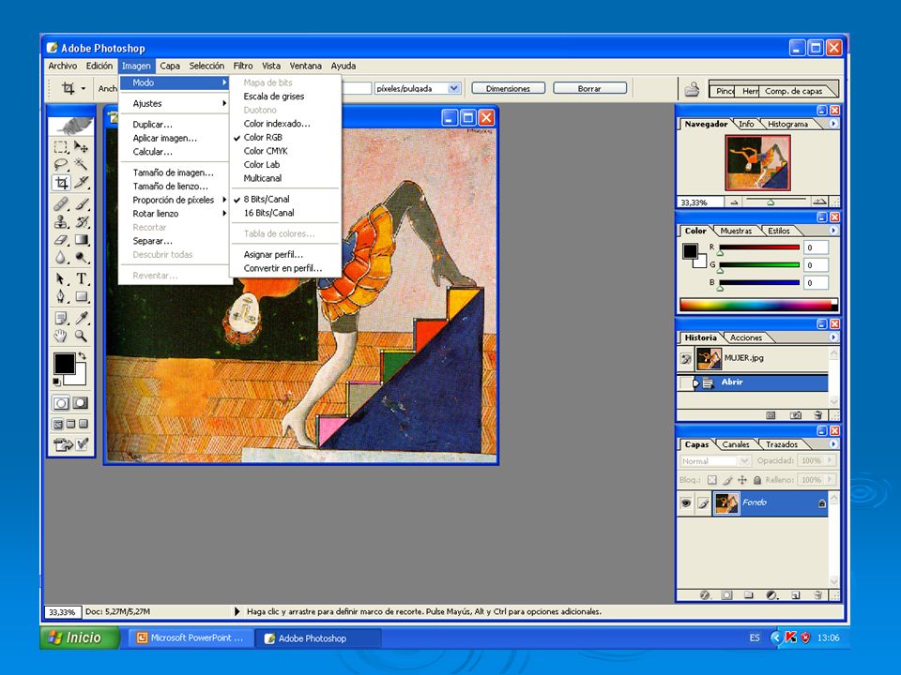
Task: Select the Gradient tool
Action: click(x=82, y=240)
